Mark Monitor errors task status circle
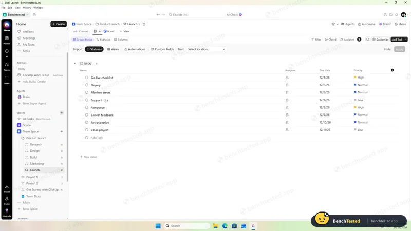Image resolution: width=411 pixels, height=231 pixels. tap(86, 92)
